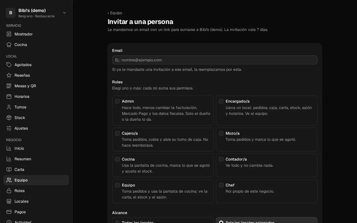This screenshot has width=357, height=223.
Task: Check the Mozo/a role checkbox
Action: coord(221,133)
